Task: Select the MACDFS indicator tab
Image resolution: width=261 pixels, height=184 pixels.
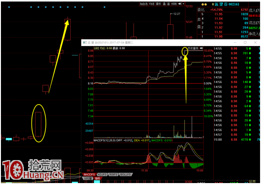Action: [89, 175]
